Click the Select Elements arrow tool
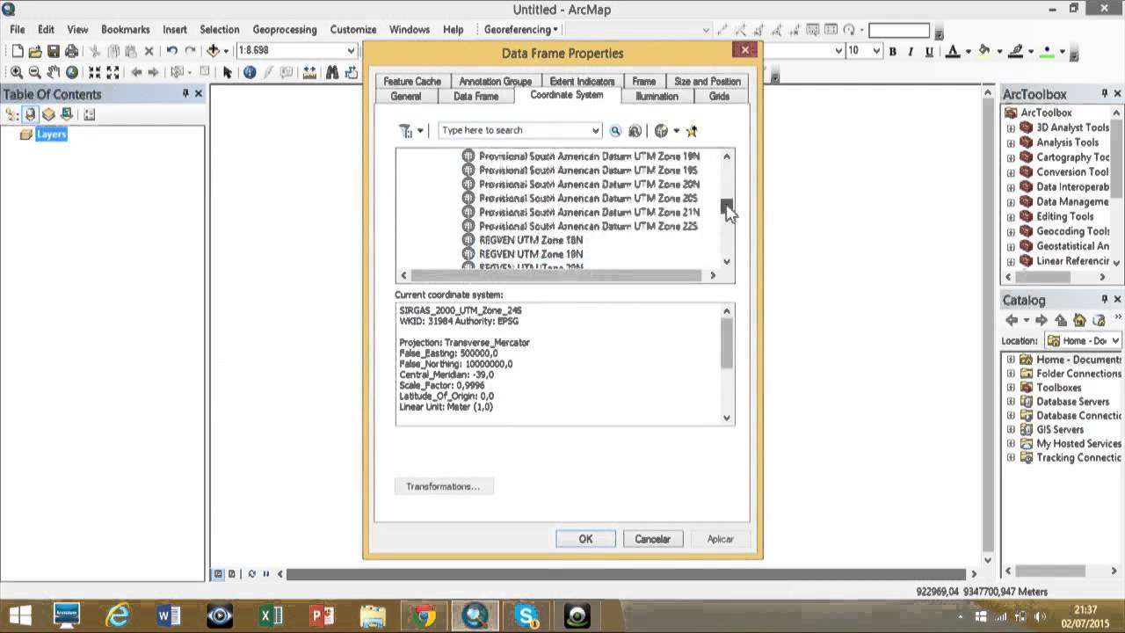The width and height of the screenshot is (1125, 633). 228,73
